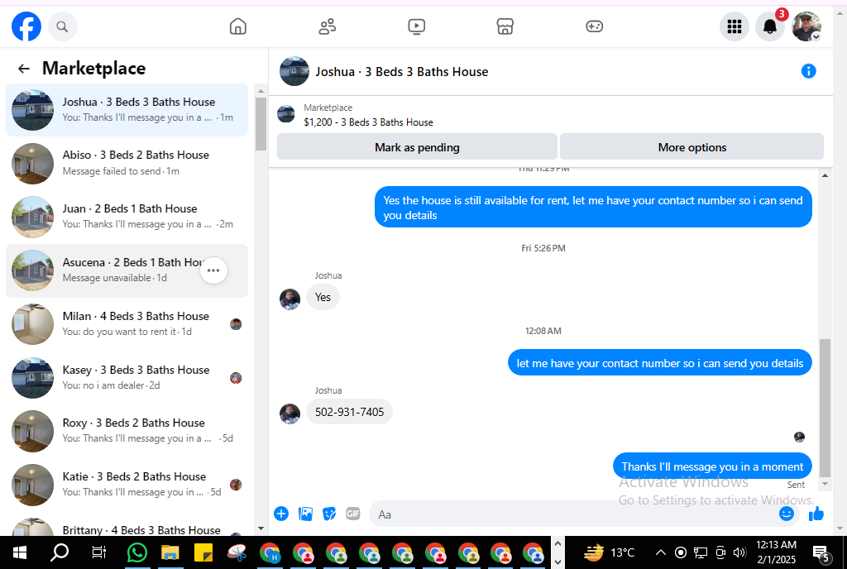Click the conversation list scrollbar thumb
The width and height of the screenshot is (847, 569).
coord(261,124)
